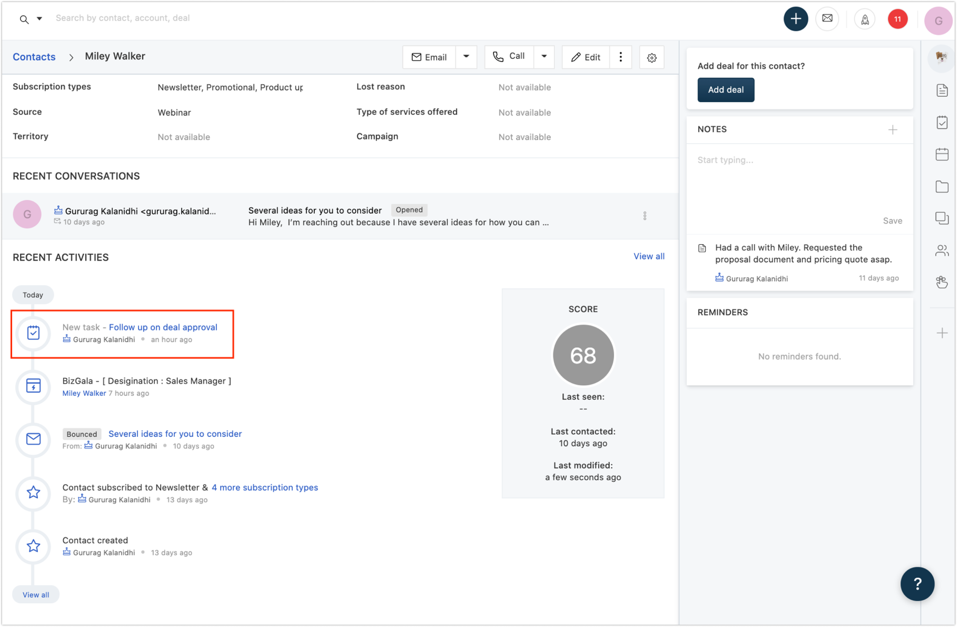Open the calendar icon in right sidebar

click(942, 154)
